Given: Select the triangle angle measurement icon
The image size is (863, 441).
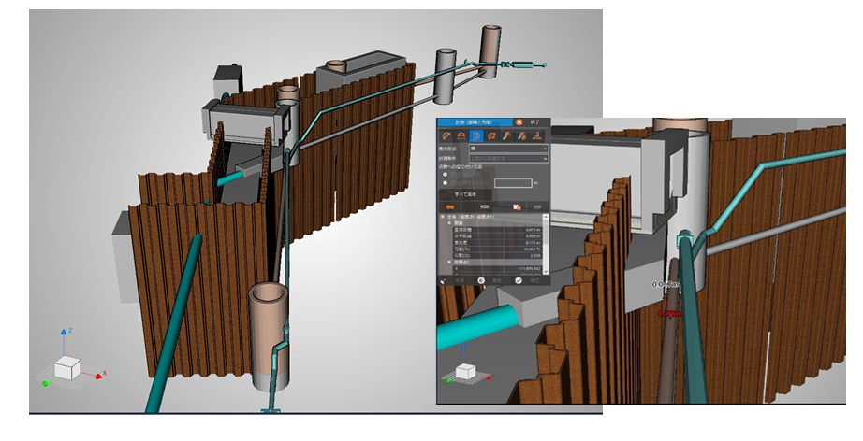Looking at the screenshot, I should [x=536, y=135].
